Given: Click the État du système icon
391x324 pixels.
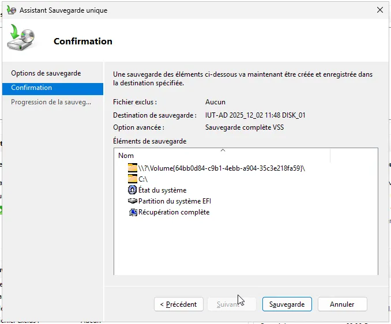Looking at the screenshot, I should tap(133, 190).
